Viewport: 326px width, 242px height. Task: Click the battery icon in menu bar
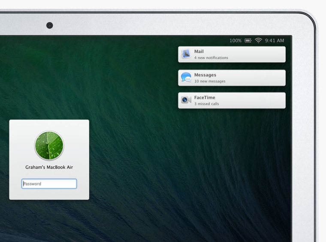[x=248, y=40]
